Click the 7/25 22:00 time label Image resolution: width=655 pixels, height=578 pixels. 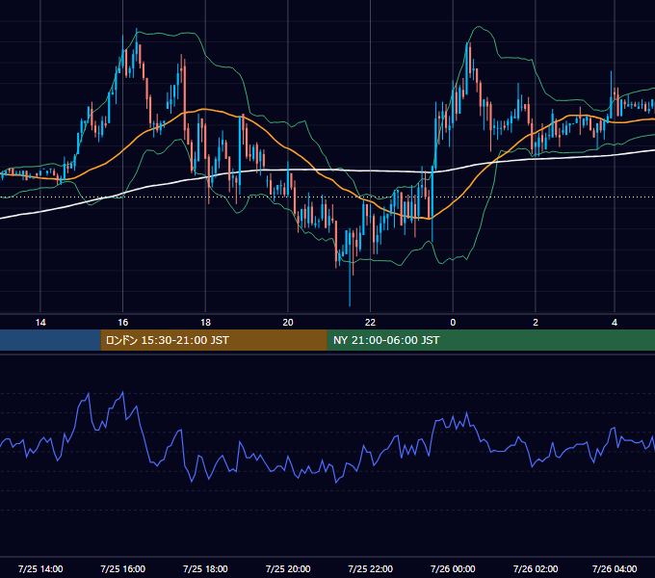[370, 568]
